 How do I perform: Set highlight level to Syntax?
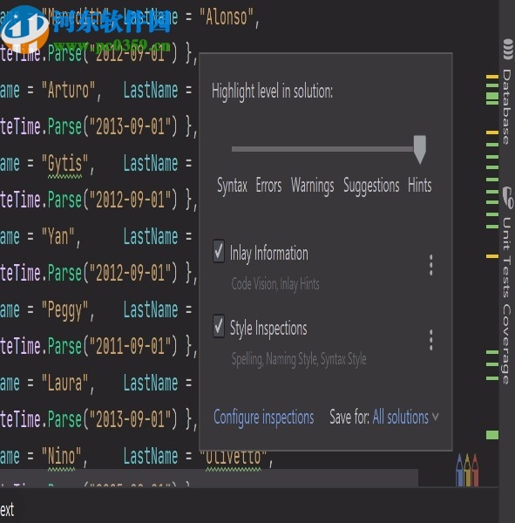point(232,185)
